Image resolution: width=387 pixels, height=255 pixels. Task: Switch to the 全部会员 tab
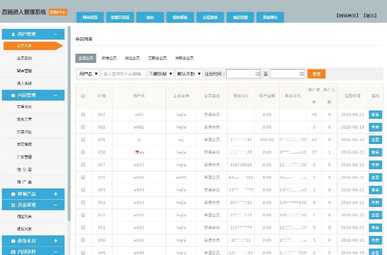86,58
